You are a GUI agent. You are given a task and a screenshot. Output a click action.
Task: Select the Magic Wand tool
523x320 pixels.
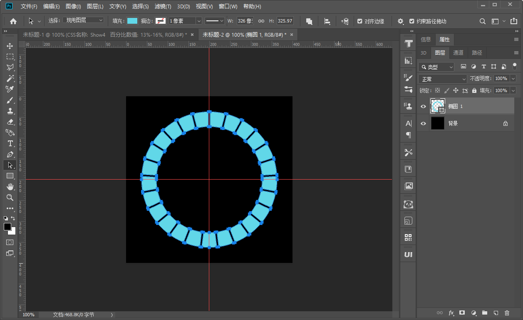10,78
